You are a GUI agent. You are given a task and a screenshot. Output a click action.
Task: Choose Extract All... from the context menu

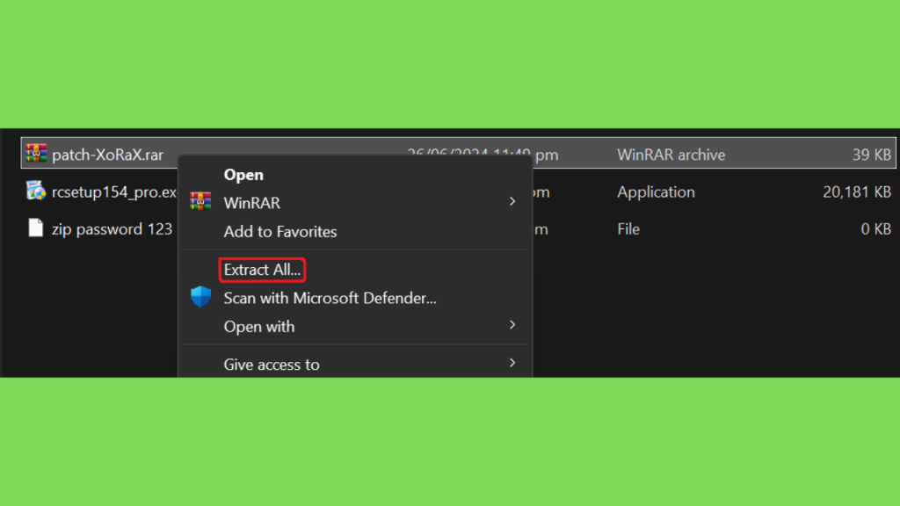(x=262, y=270)
